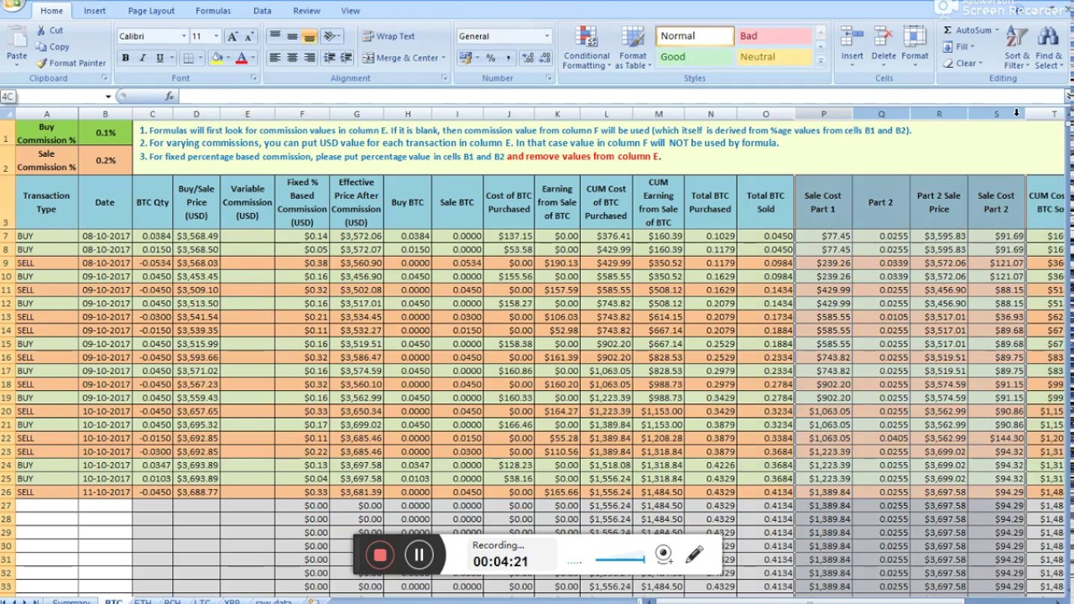Click the recorder pencil annotation icon

pos(695,554)
